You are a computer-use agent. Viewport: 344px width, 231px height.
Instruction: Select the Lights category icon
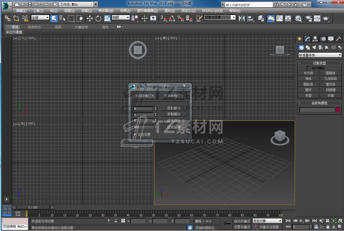pos(314,47)
